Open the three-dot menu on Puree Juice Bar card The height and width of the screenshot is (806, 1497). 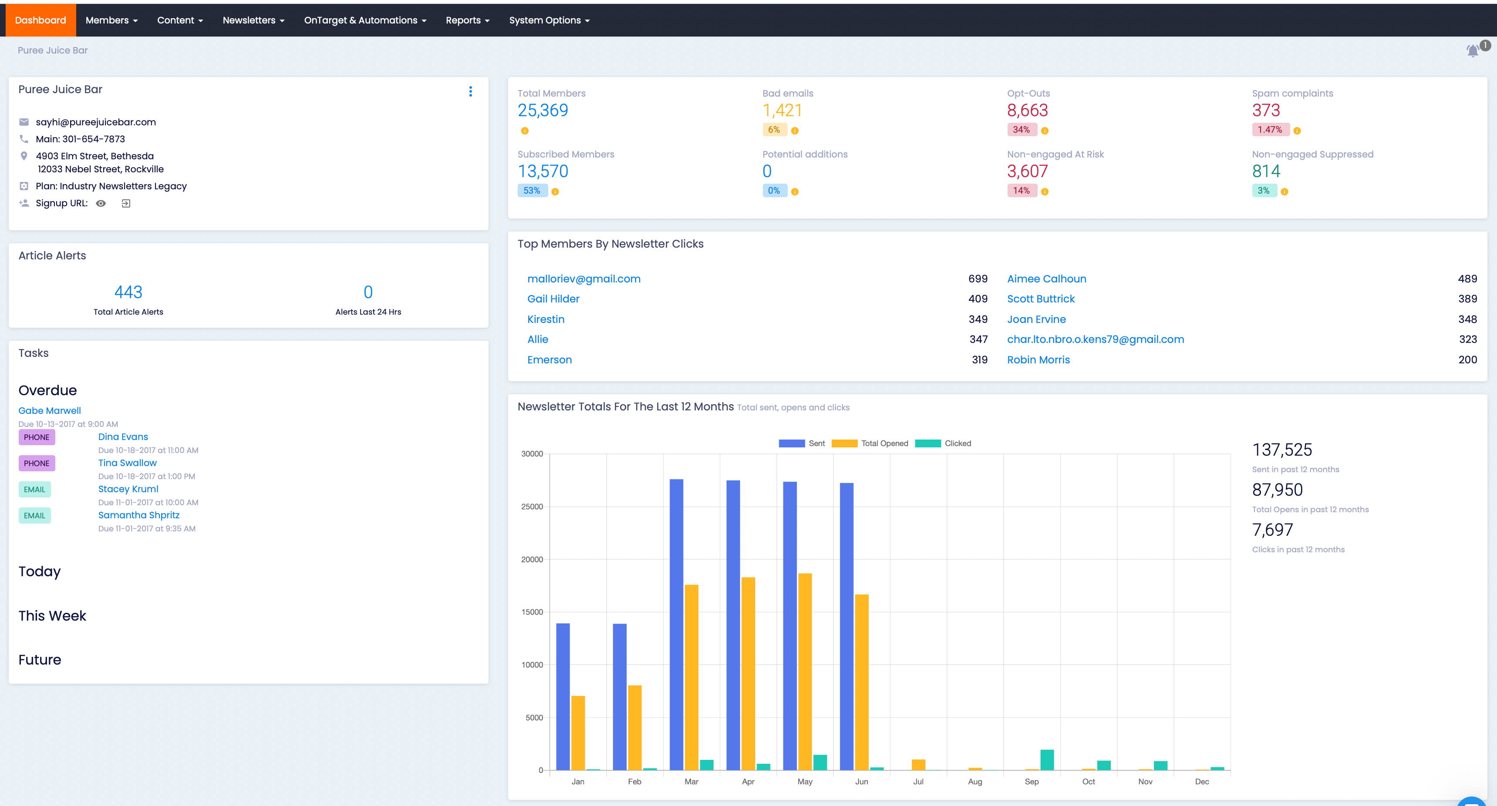coord(470,91)
